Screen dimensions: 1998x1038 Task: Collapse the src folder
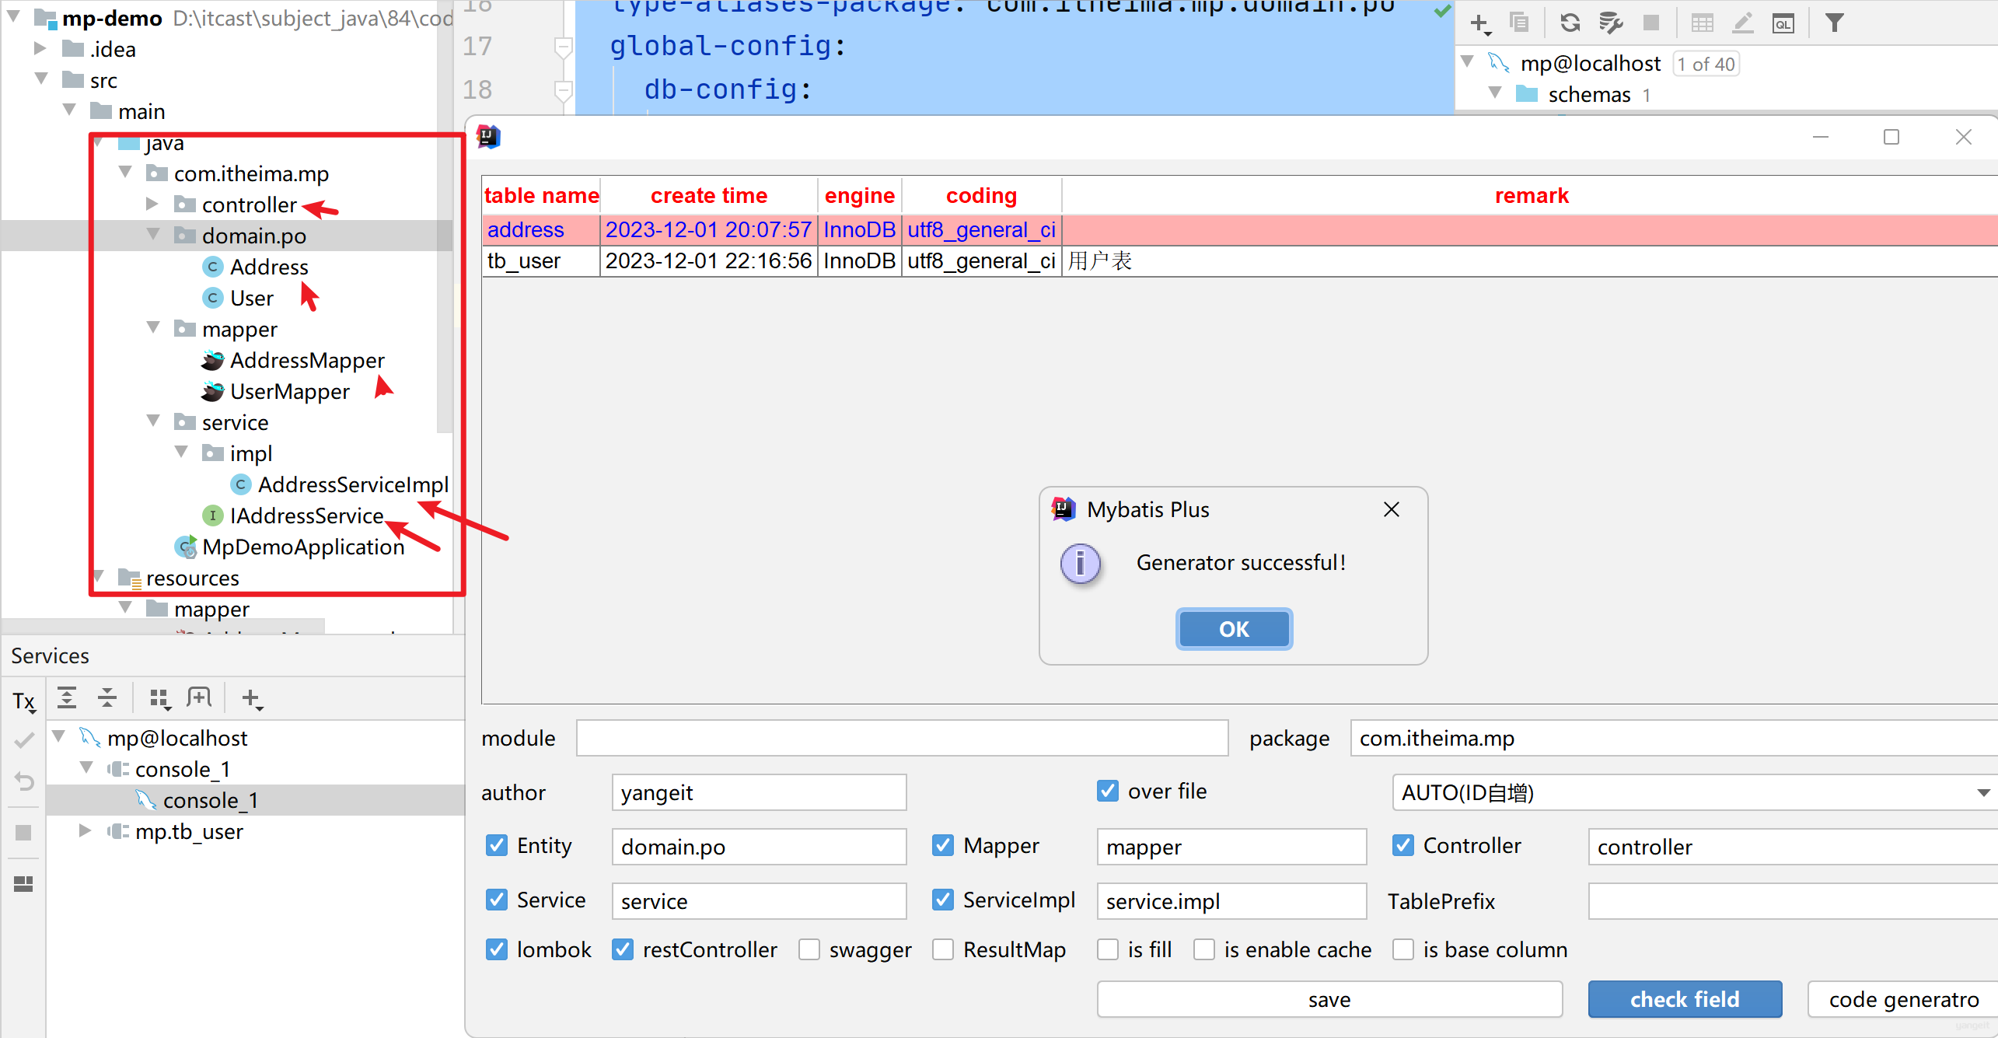point(41,79)
